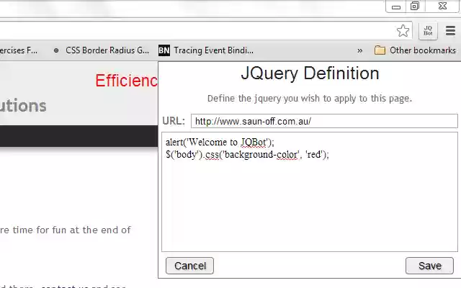Click the BN favicon on bookmarks bar
This screenshot has height=288, width=461.
coord(164,50)
